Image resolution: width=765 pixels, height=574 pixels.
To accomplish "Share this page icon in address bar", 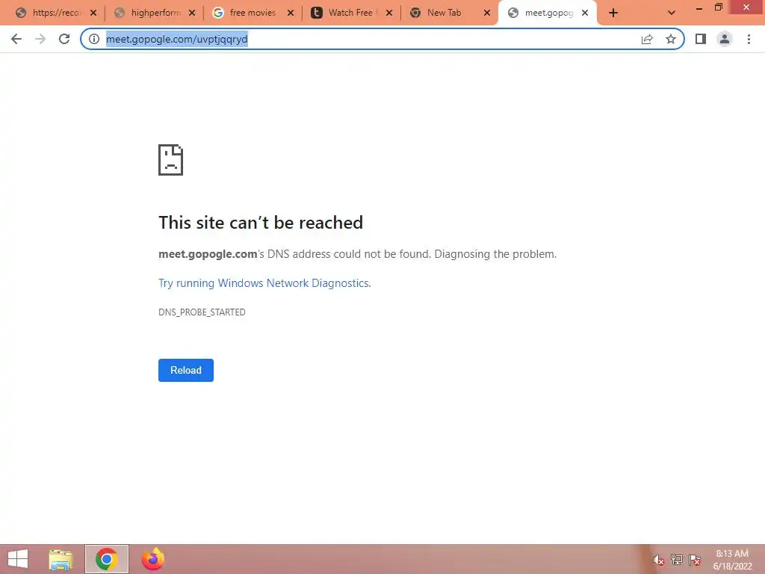I will coord(647,39).
